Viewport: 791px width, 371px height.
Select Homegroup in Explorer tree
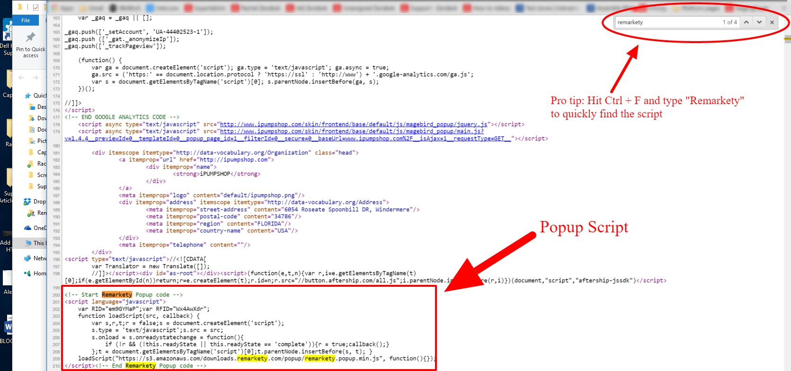click(x=35, y=274)
